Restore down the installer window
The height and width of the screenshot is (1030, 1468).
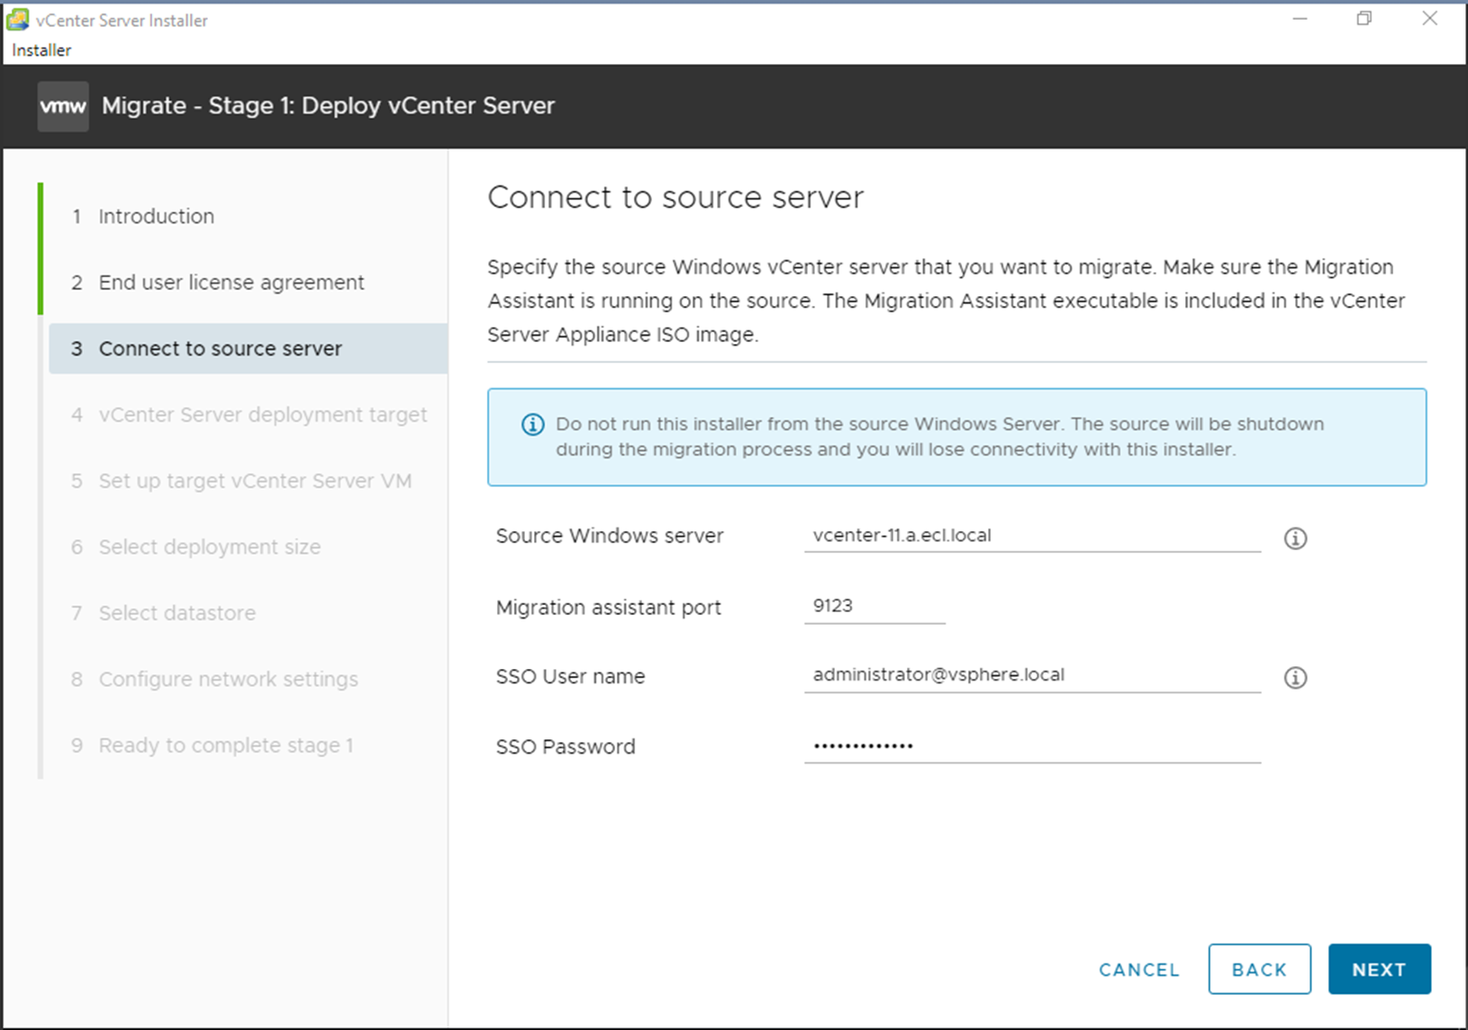1364,19
